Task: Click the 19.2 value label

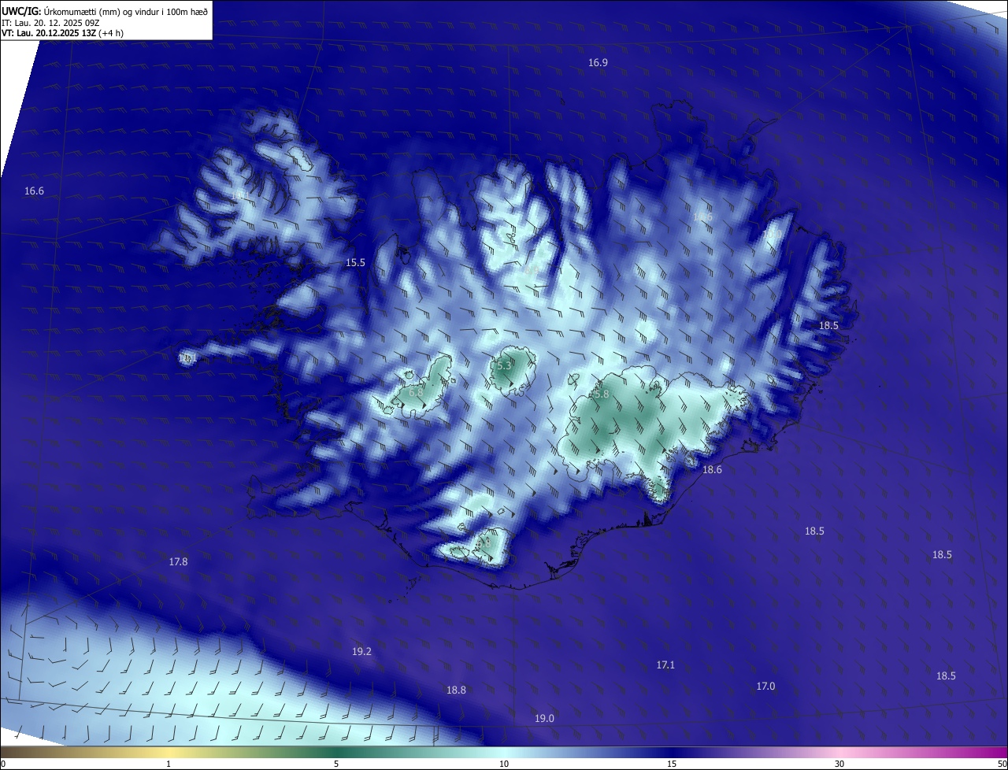Action: [x=361, y=651]
